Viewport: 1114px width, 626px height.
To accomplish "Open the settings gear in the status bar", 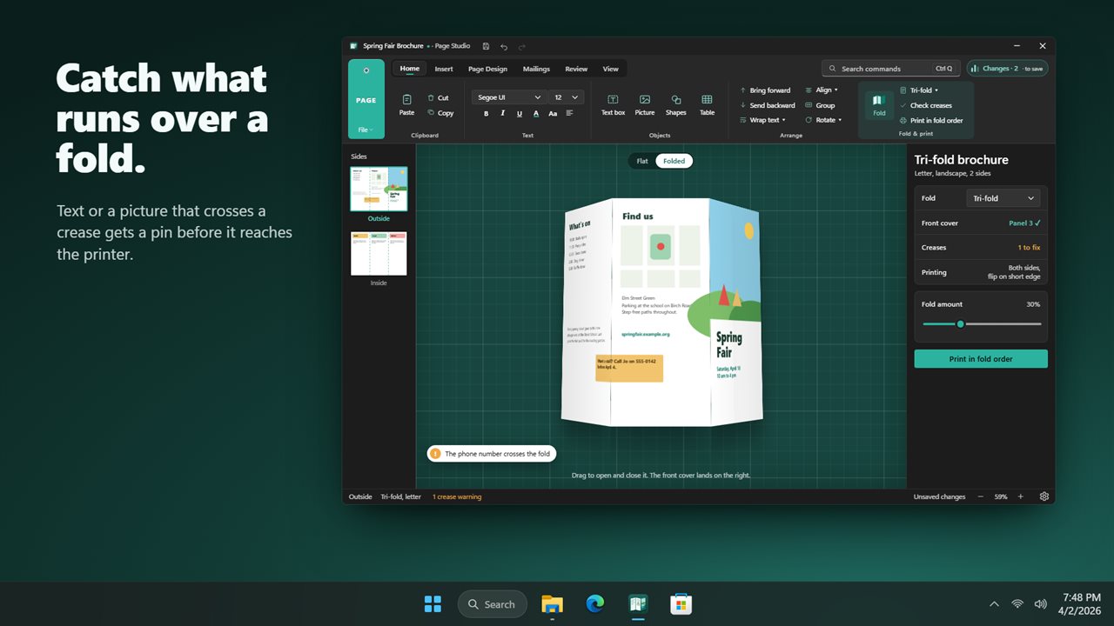I will (1044, 496).
